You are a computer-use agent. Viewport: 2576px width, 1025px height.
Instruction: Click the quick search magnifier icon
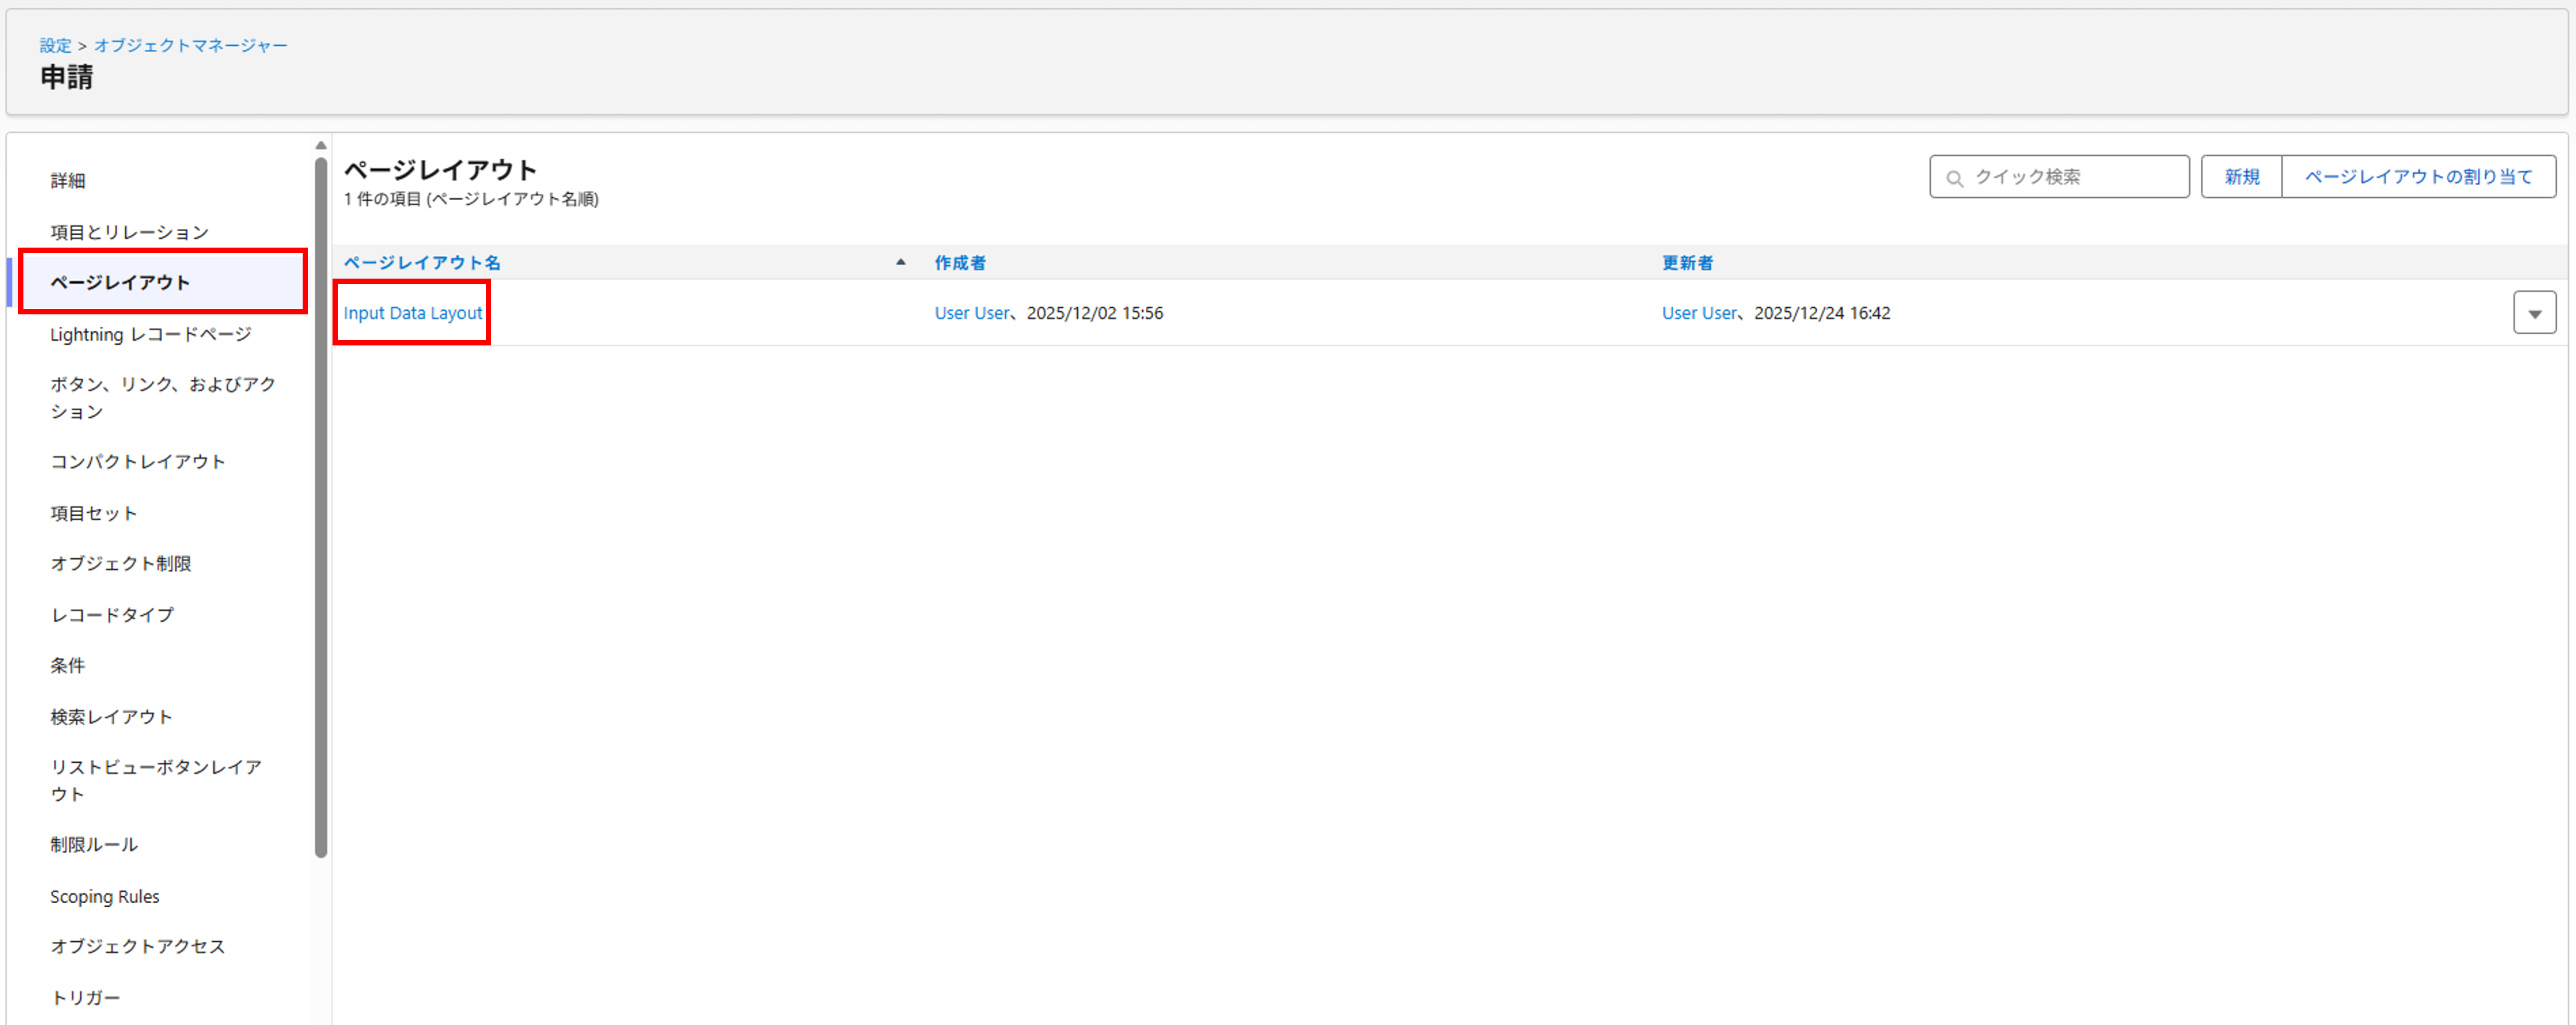pos(1954,178)
